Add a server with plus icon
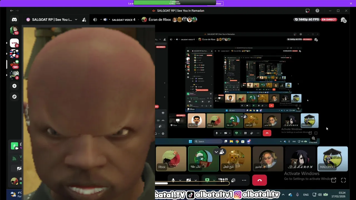356x200 pixels. pos(14,86)
